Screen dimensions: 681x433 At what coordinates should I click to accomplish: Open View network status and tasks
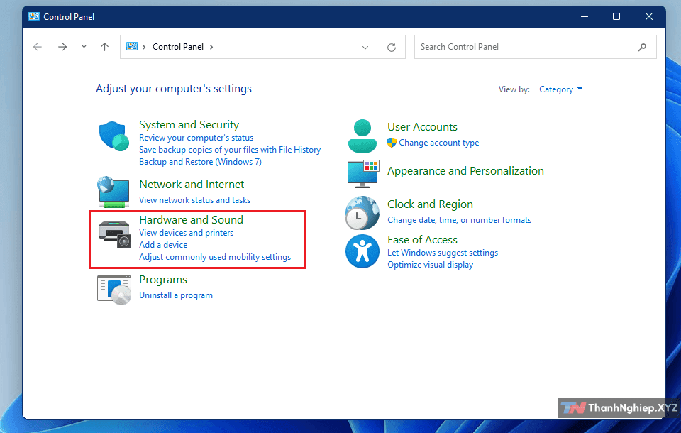[194, 200]
